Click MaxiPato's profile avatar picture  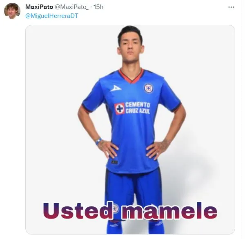[x=12, y=11]
